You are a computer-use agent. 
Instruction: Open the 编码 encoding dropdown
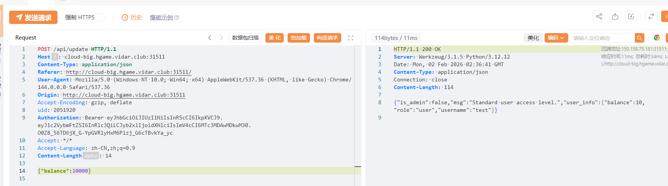tap(556, 38)
